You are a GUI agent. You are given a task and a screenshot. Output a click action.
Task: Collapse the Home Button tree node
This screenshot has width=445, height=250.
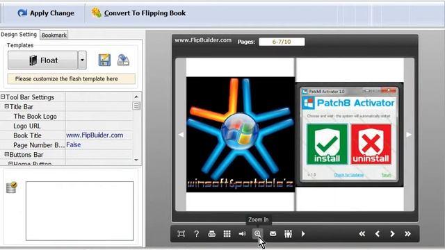tap(10, 164)
